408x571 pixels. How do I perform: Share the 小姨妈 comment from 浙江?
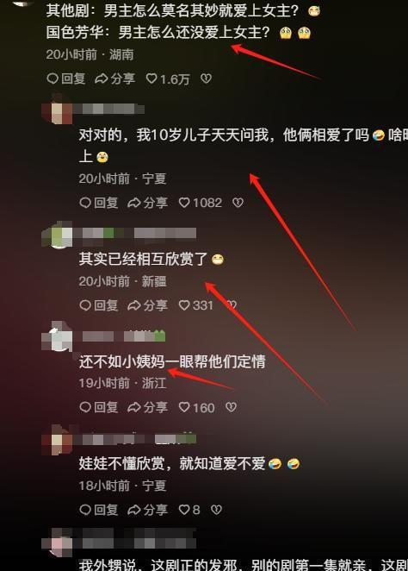pos(147,407)
